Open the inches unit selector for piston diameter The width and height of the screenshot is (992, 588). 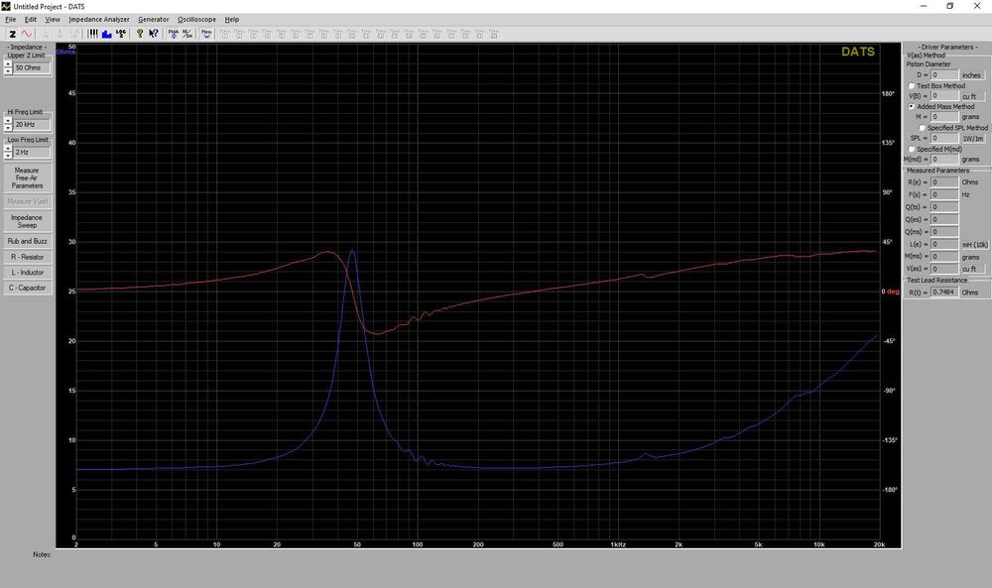(972, 75)
